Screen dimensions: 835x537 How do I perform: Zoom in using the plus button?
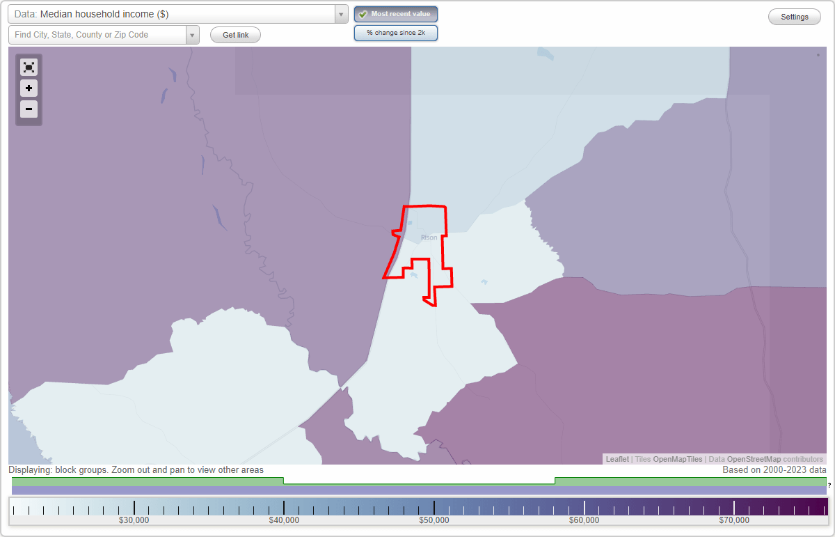click(x=29, y=88)
